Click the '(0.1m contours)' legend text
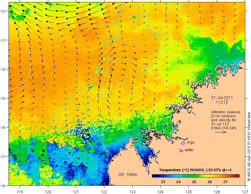Viewport: 251px width, 194px height. coord(223,116)
